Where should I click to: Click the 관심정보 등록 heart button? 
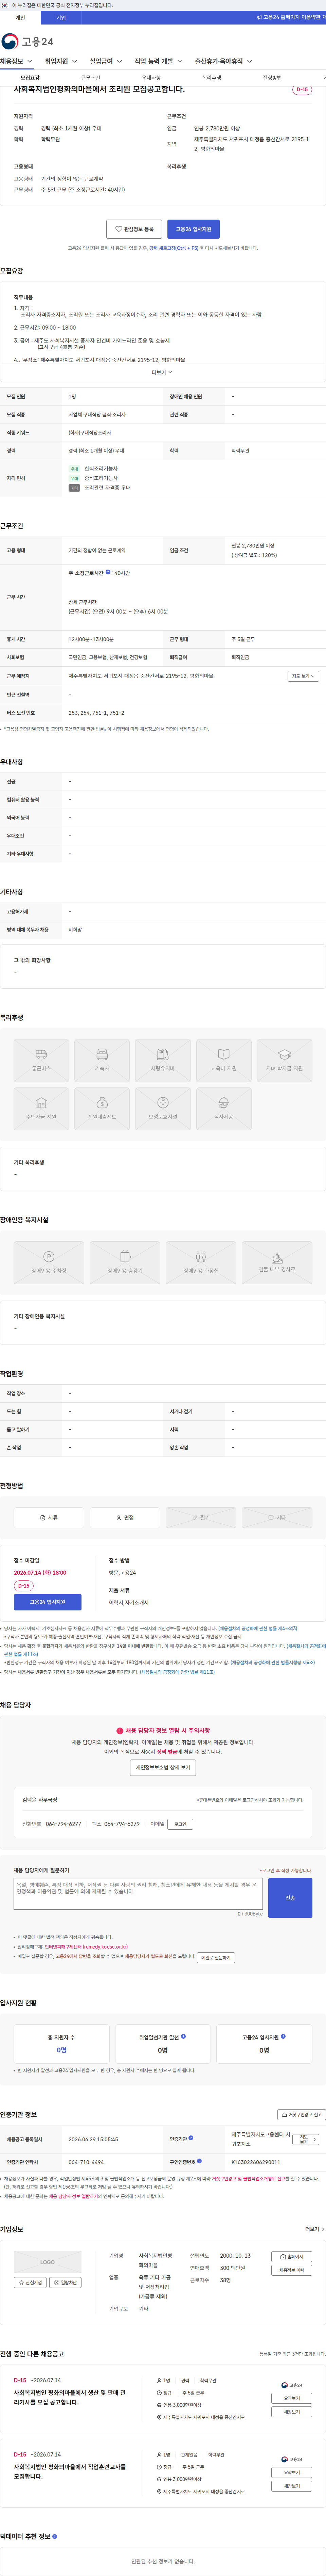(x=133, y=229)
